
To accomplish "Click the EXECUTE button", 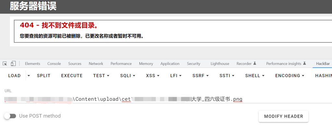I will (x=72, y=76).
